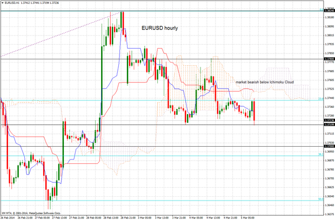Click the 1.38015 price scale value
The height and width of the screenshot is (220, 335).
tap(329, 35)
